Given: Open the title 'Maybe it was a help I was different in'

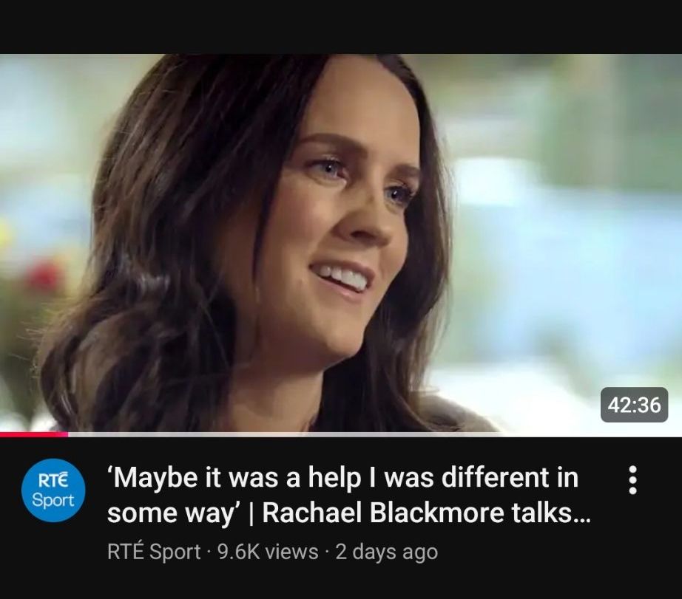Looking at the screenshot, I should [344, 478].
